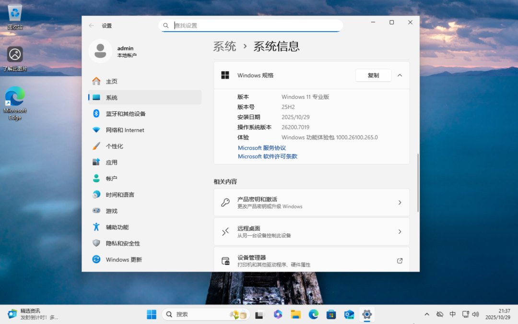Open the clock showing 21:37

(498, 314)
